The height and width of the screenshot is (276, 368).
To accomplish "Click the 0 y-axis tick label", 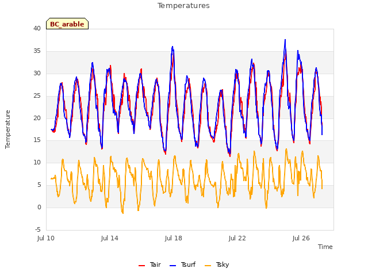I will tap(39, 207).
